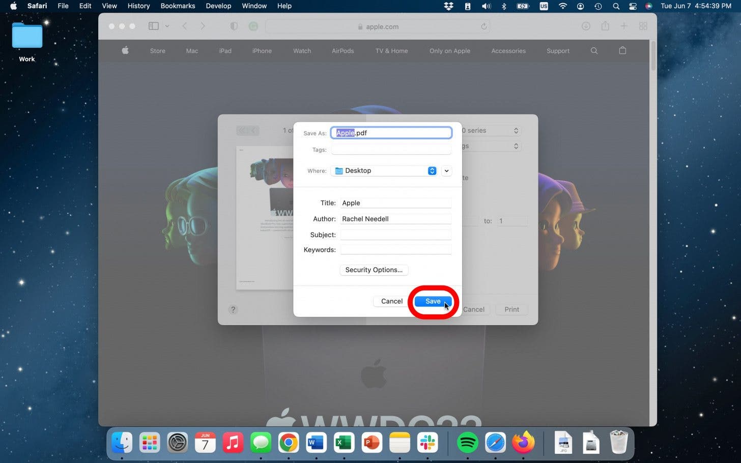This screenshot has width=741, height=463.
Task: Open Siri from the menu bar
Action: pos(648,6)
